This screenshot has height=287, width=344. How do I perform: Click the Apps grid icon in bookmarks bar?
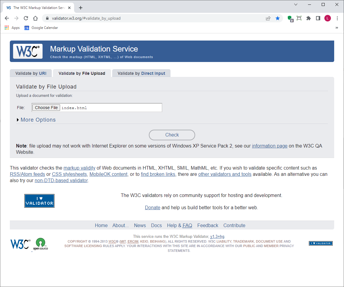coord(7,27)
